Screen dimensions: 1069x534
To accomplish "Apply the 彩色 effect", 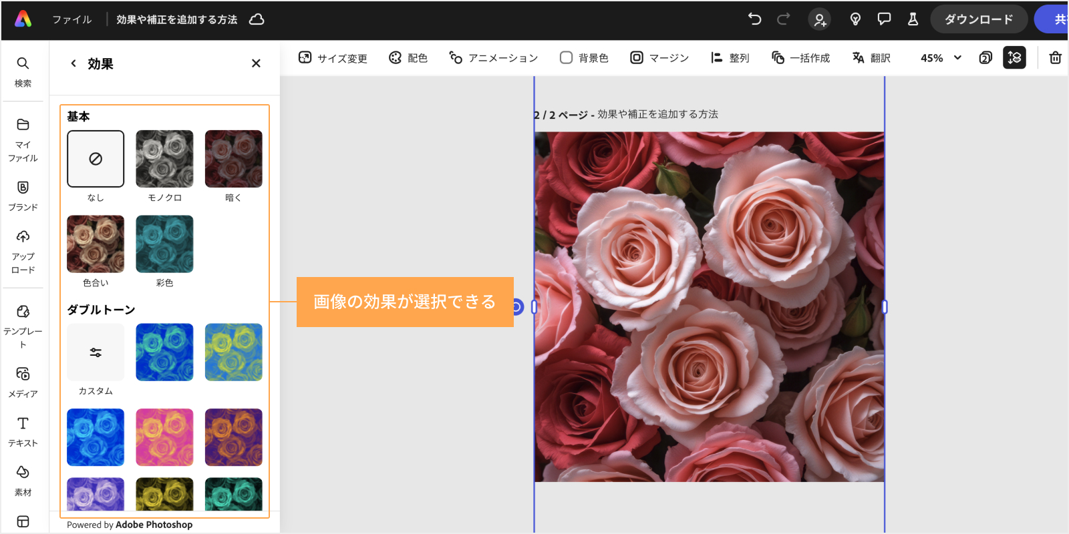I will (164, 244).
